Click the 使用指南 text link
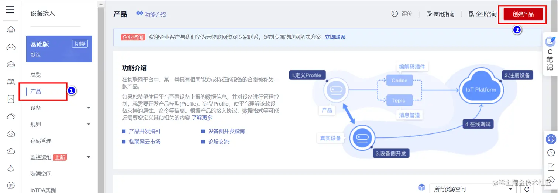 (444, 14)
